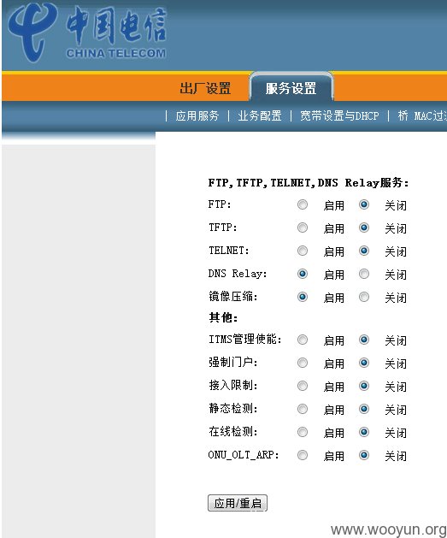Select TELNET 关闭 radio button
Viewport: 447px width, 538px height.
pos(364,251)
